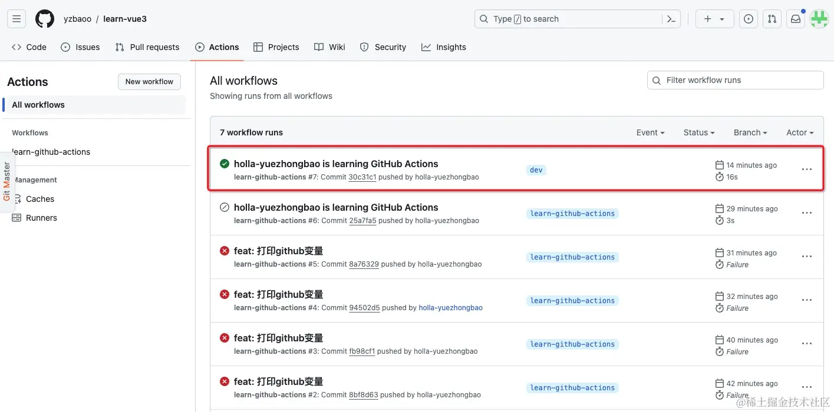This screenshot has width=834, height=412.
Task: Open commit 30c31c1 link
Action: pos(362,177)
